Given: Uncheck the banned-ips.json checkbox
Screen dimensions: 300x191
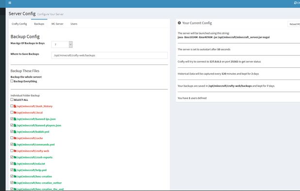Looking at the screenshot, I should (12, 119).
